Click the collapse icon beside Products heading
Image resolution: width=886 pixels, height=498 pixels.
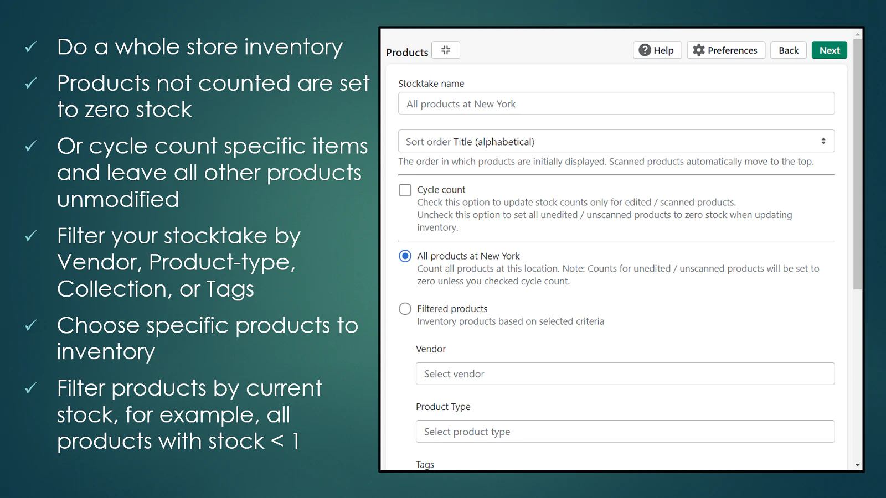click(446, 50)
